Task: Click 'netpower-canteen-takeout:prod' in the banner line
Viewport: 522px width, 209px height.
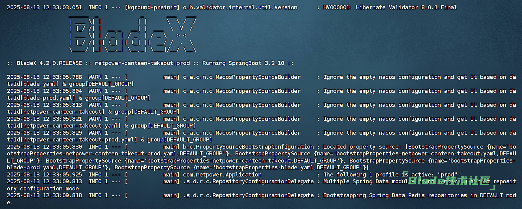Action: 142,63
